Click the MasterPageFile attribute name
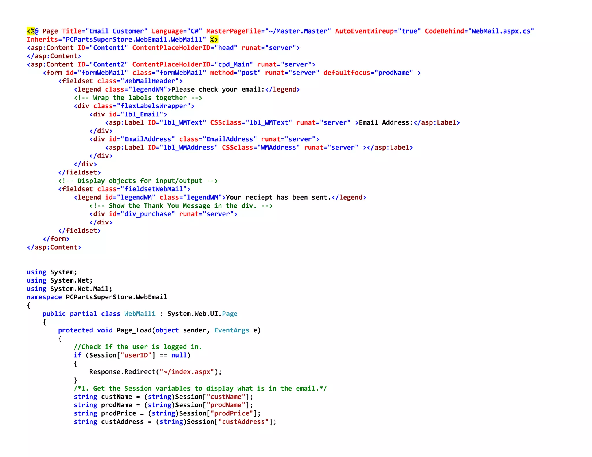The image size is (592, 457). tap(234, 31)
